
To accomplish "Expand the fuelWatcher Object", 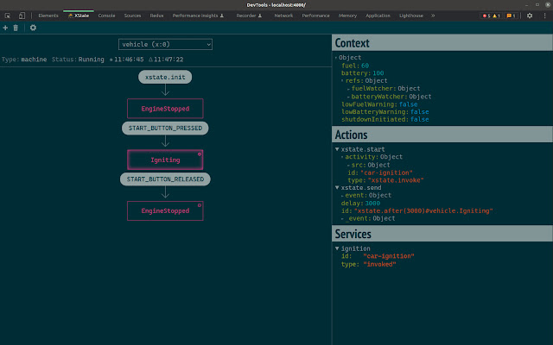I will [x=348, y=89].
